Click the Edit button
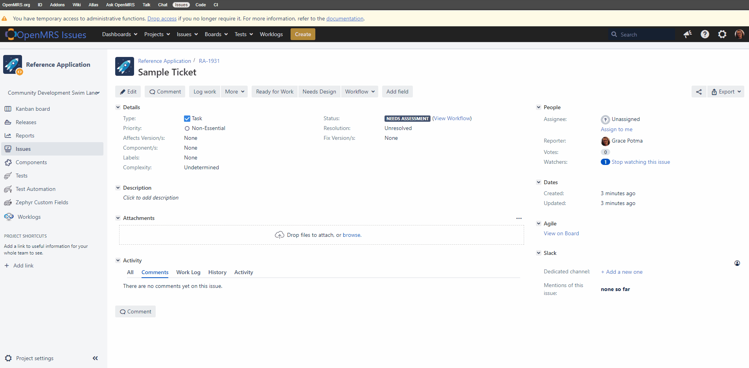Screen dimensions: 749x368 coord(128,92)
